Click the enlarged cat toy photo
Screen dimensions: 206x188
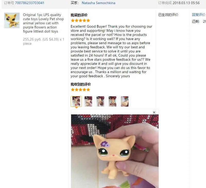click(115, 151)
